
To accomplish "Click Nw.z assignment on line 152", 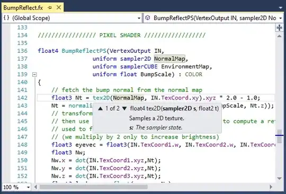I will [106, 176].
